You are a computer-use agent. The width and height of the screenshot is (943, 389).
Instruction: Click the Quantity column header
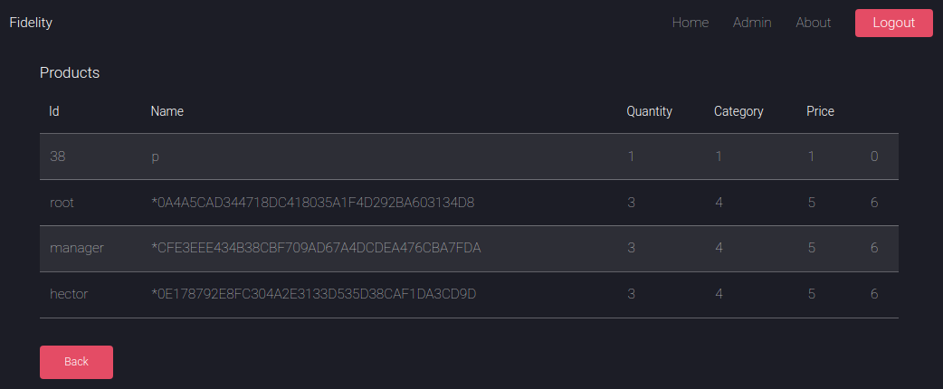[650, 111]
